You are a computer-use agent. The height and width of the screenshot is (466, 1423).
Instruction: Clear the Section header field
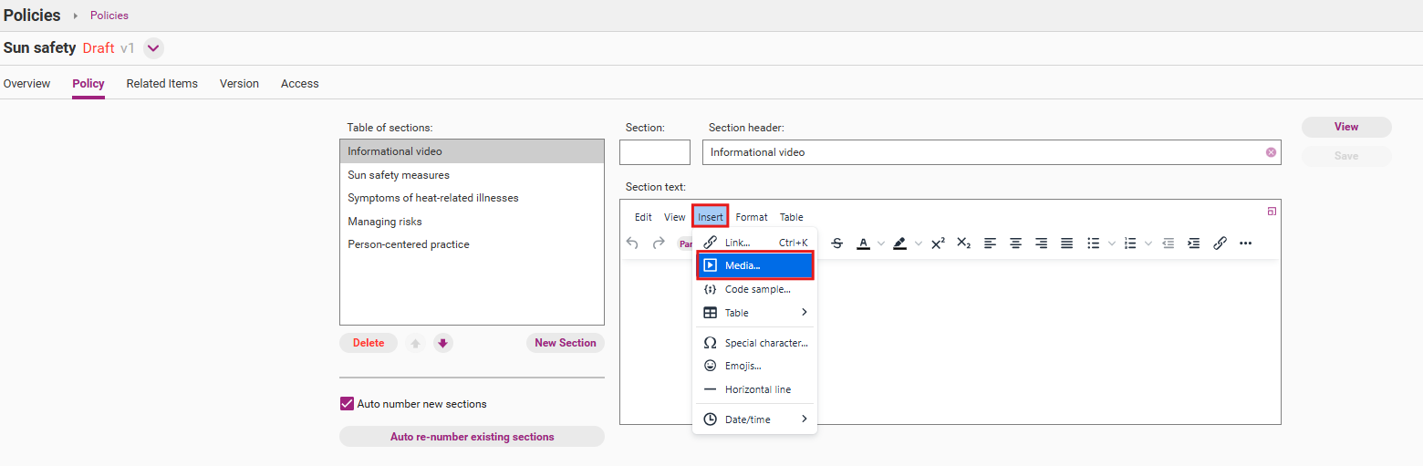[x=1271, y=152]
